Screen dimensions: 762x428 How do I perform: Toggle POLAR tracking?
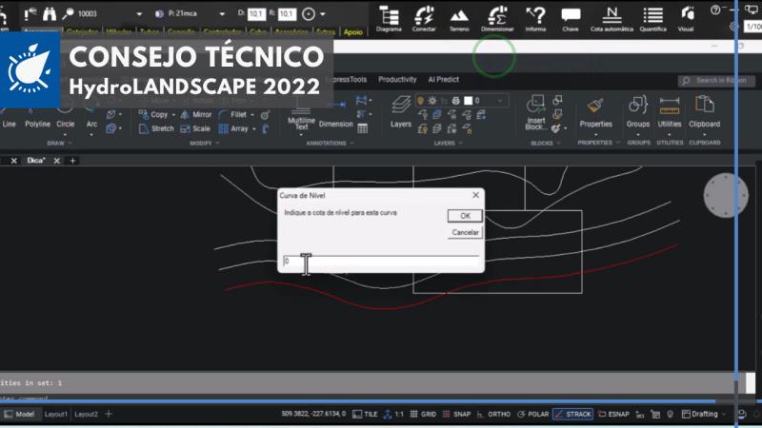pos(533,414)
